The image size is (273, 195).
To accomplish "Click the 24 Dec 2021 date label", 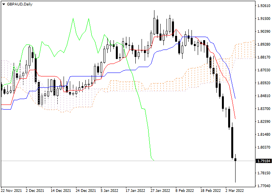I will 86,190.
